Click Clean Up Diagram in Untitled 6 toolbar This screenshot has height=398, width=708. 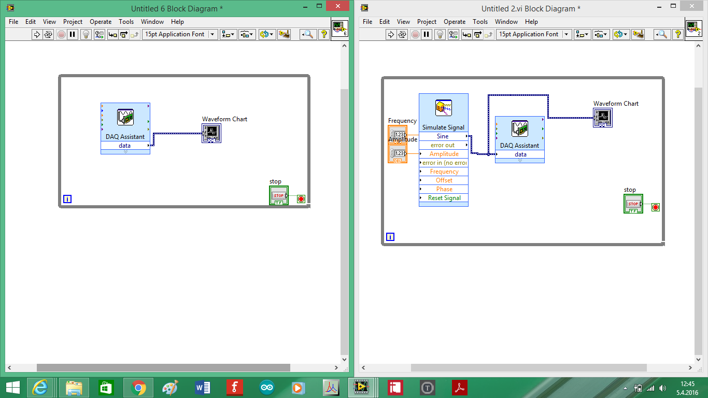pyautogui.click(x=284, y=34)
